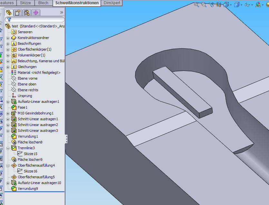Image resolution: width=269 pixels, height=205 pixels.
Task: Expand the Konstruktionsordner tree node
Action: click(x=8, y=38)
